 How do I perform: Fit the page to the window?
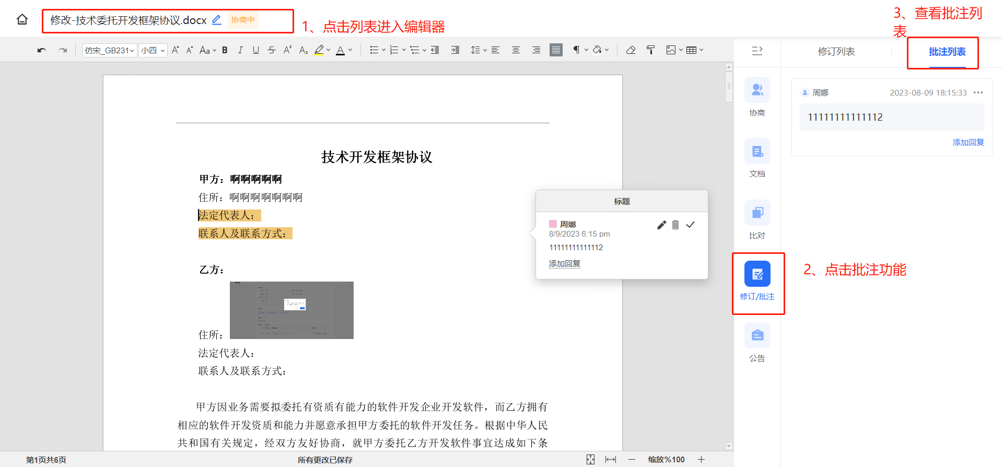(590, 459)
